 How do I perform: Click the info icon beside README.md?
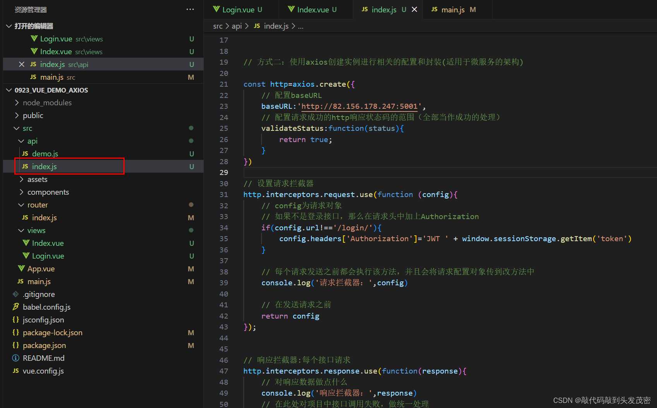[x=15, y=358]
